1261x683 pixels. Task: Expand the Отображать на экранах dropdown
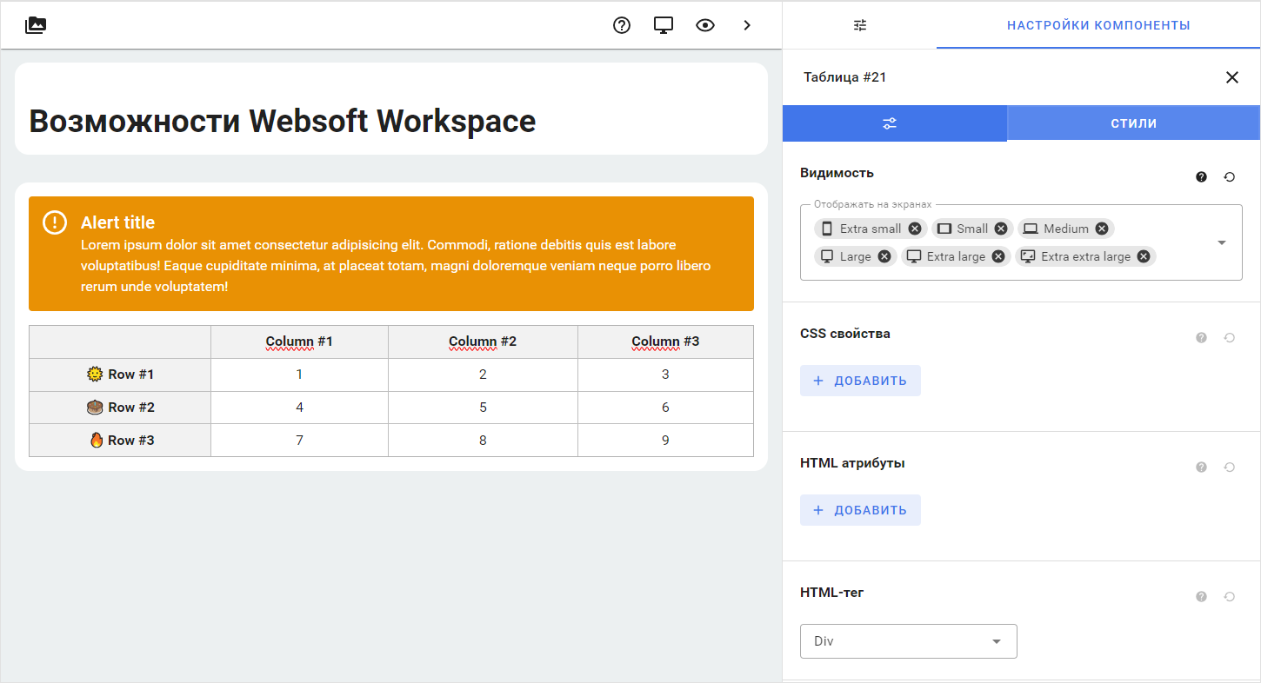tap(1221, 242)
